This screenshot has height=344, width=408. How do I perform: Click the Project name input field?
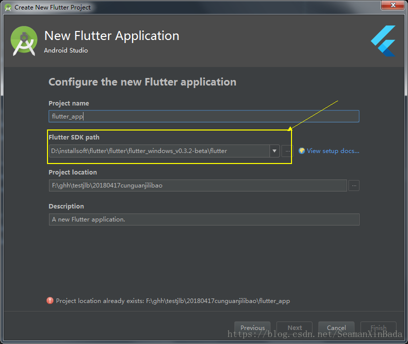pyautogui.click(x=203, y=116)
